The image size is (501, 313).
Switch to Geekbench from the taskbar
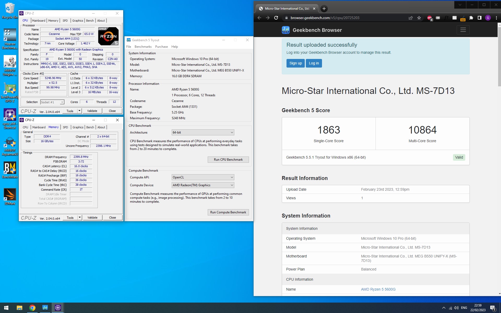tap(45, 308)
